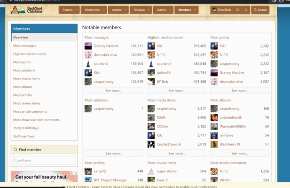Expand the Reviews dropdown arrow
The width and height of the screenshot is (290, 188).
[x=149, y=10]
